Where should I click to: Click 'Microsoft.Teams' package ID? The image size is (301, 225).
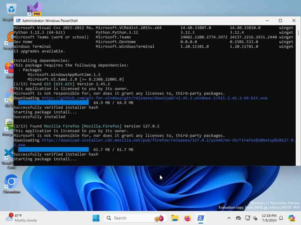[x=113, y=37]
